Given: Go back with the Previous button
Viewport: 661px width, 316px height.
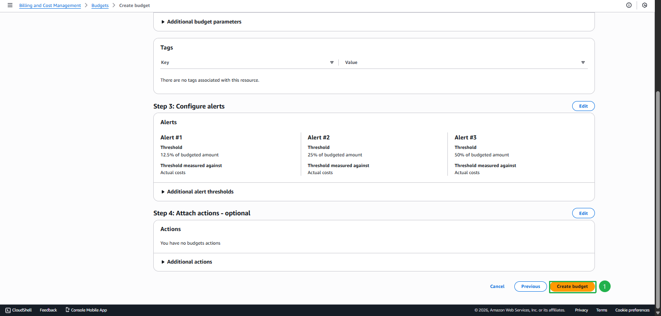Looking at the screenshot, I should click(x=530, y=286).
